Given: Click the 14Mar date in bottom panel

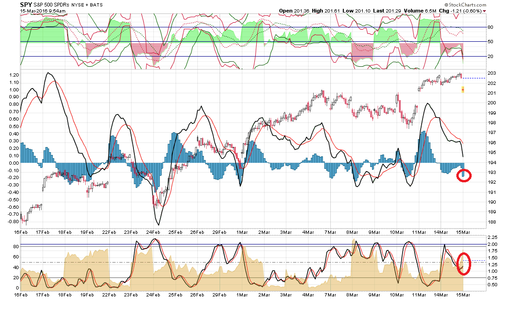Looking at the screenshot, I should coord(441,295).
